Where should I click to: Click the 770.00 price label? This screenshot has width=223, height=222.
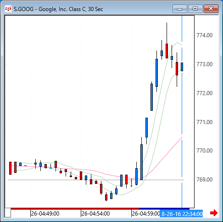205,151
